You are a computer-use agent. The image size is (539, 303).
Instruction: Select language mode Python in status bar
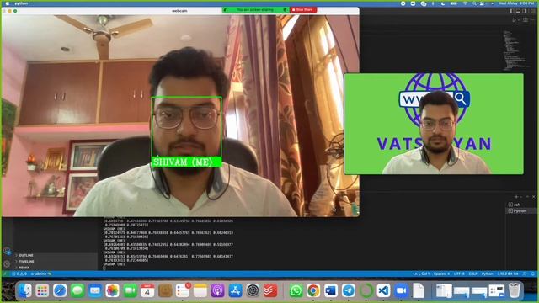click(x=487, y=274)
